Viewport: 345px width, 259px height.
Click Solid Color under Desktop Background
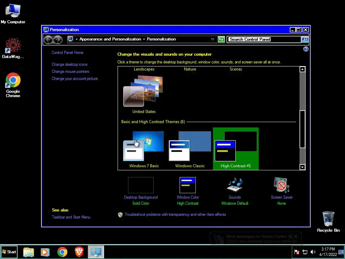pyautogui.click(x=140, y=203)
